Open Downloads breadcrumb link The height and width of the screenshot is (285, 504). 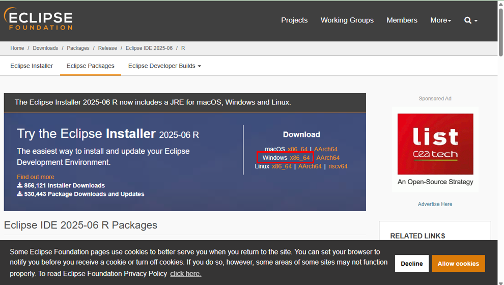click(x=45, y=48)
